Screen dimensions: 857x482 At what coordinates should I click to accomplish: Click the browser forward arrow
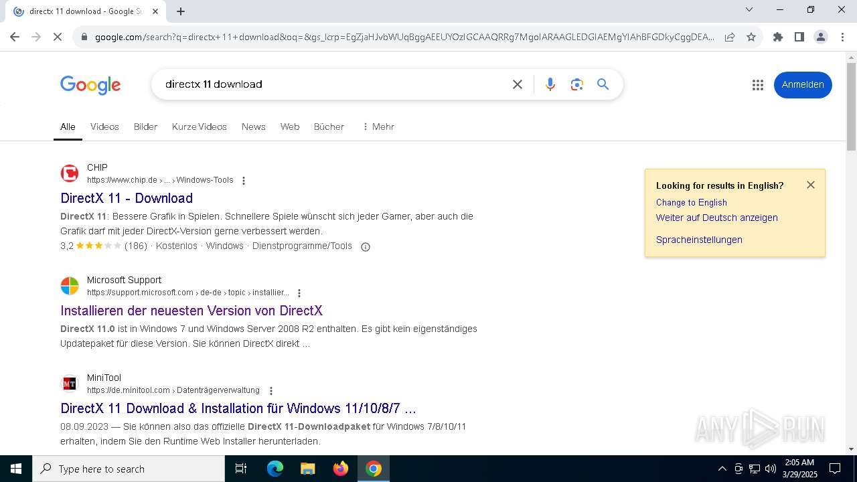36,37
